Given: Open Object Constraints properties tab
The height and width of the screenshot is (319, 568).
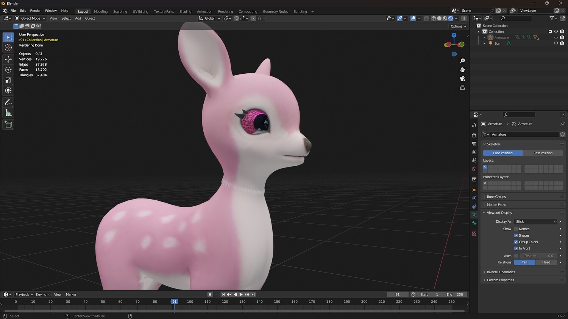Looking at the screenshot, I should click(474, 206).
